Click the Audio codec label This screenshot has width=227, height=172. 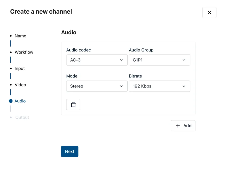coord(79,50)
